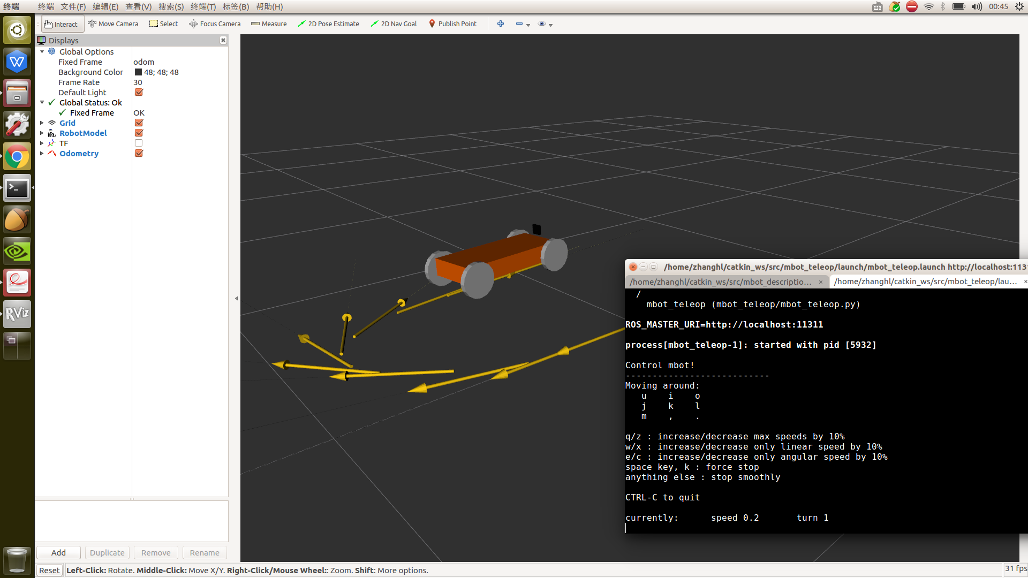Expand the Grid display properties
This screenshot has width=1028, height=578.
42,123
